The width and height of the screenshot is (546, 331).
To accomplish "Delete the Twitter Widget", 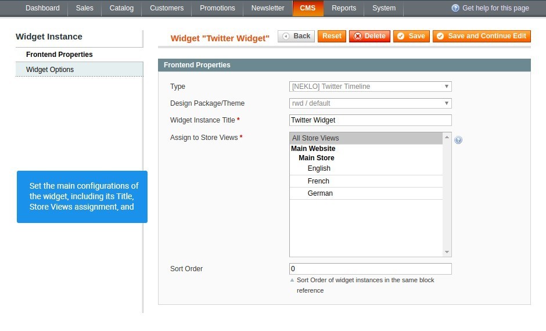I will coord(369,36).
